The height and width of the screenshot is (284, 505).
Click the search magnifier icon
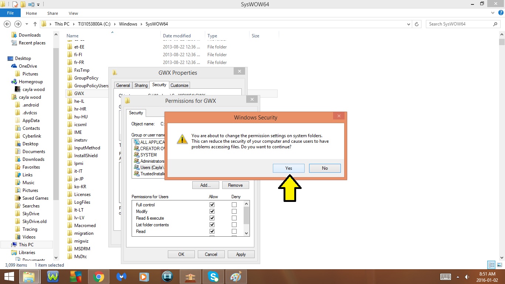[x=495, y=24]
